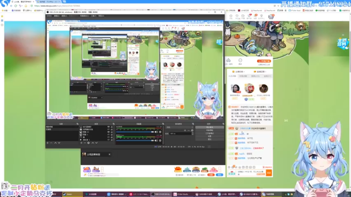Viewport: 351px width, 197px height.
Task: Switch to the second browser tab
Action: pos(48,2)
